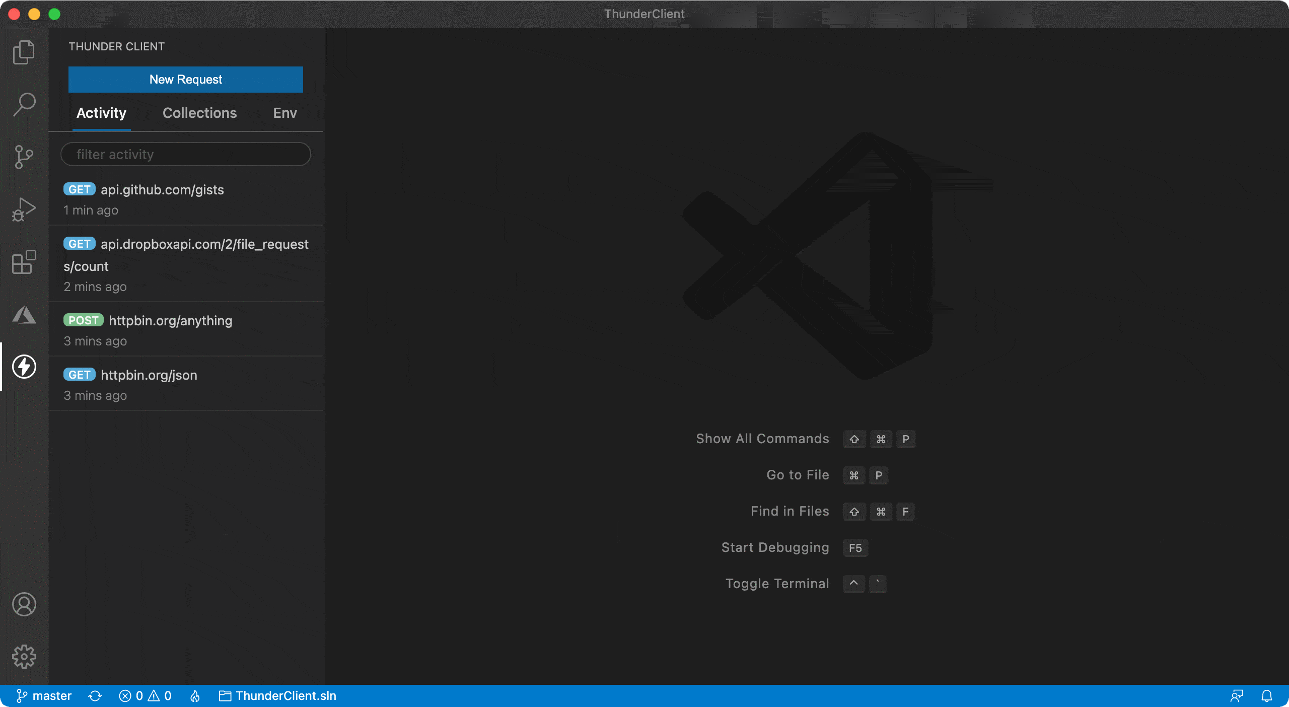Viewport: 1289px width, 707px height.
Task: Open the Explorer sidebar icon
Action: pyautogui.click(x=24, y=52)
